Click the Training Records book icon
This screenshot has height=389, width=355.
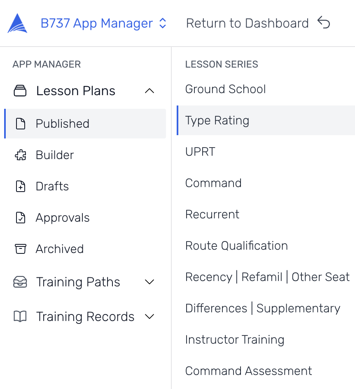[x=20, y=316]
